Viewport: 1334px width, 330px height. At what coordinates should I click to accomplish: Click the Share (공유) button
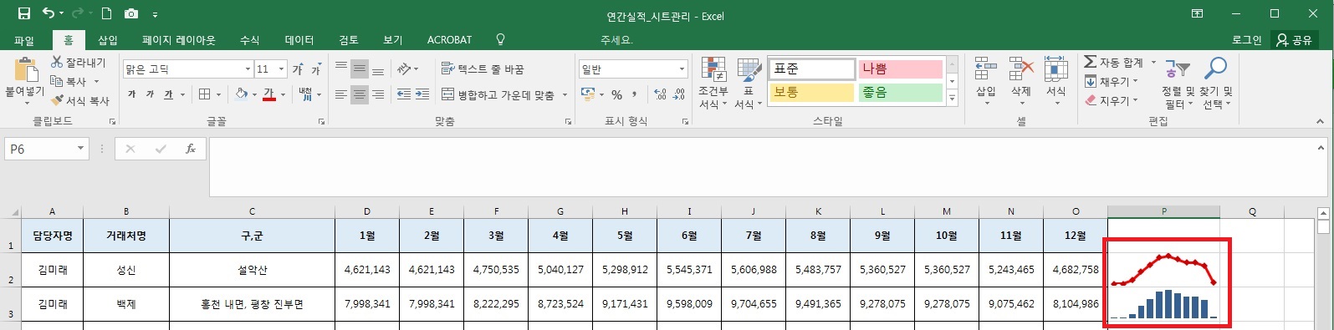pos(1294,40)
